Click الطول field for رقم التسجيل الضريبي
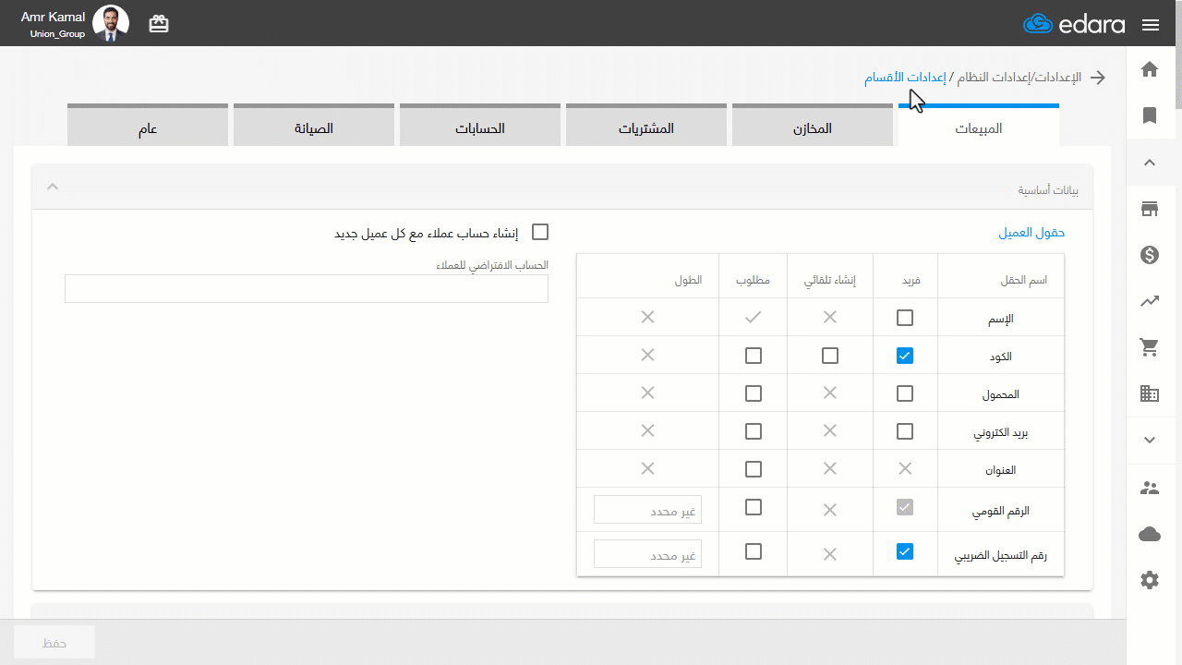Screen dimensions: 1182x665 point(647,554)
